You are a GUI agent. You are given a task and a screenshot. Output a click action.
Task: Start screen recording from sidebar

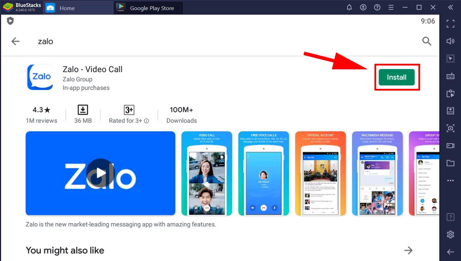[x=451, y=146]
